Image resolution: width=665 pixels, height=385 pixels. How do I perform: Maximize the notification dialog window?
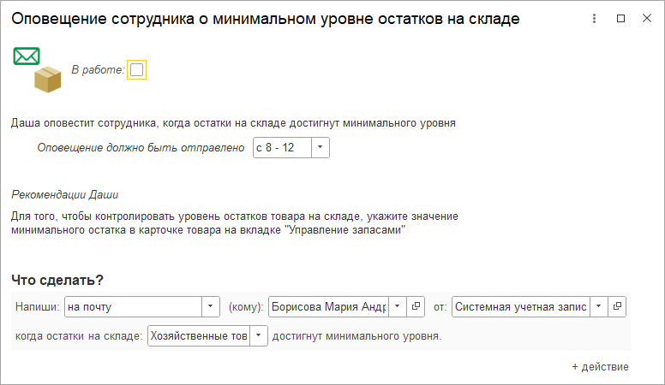point(620,18)
